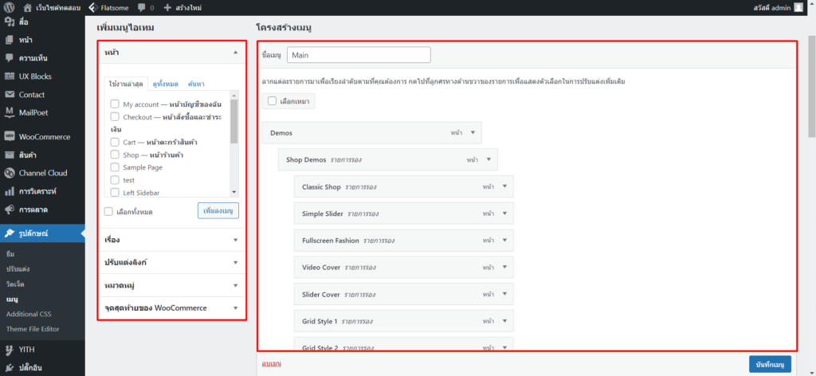
Task: Open ธีม themes submenu item
Action: [10, 254]
